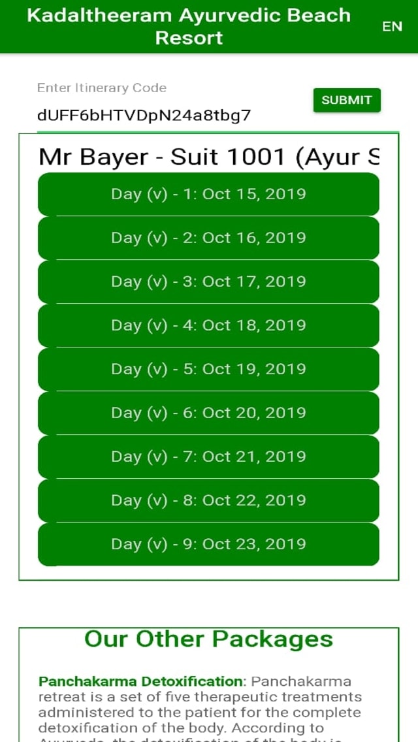Open the Day 3: Oct 17 row
The image size is (418, 742).
click(208, 282)
